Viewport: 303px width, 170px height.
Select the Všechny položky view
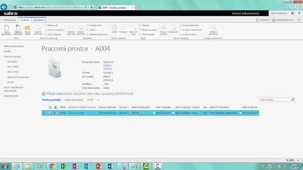51,100
